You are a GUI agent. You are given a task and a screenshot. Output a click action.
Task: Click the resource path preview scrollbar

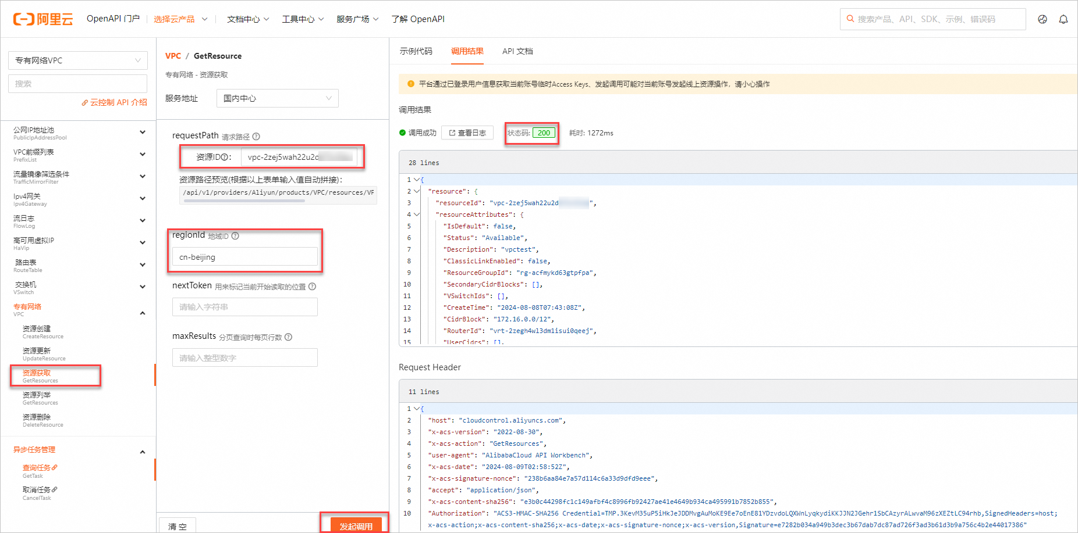pos(244,201)
